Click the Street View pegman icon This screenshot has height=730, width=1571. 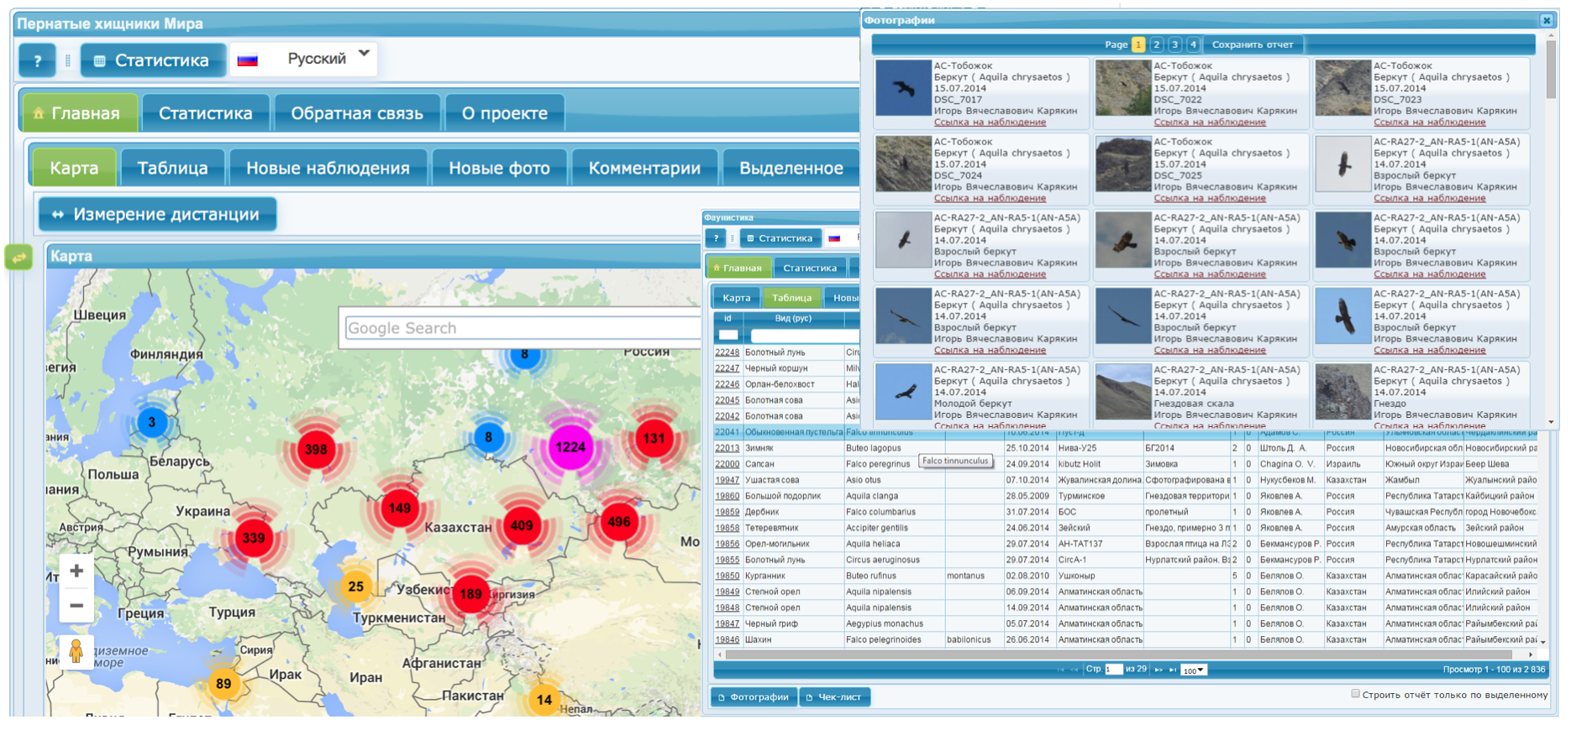[76, 651]
